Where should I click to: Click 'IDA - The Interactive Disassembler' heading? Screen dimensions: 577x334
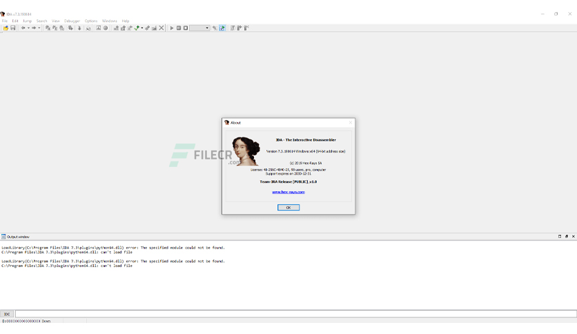point(306,140)
